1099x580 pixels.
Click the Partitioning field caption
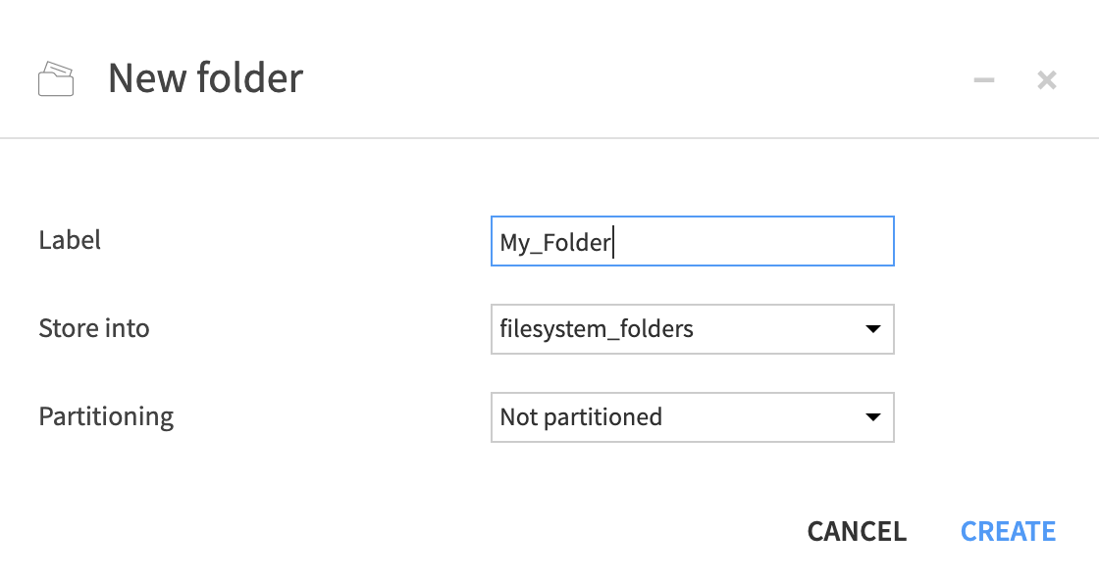(x=106, y=416)
